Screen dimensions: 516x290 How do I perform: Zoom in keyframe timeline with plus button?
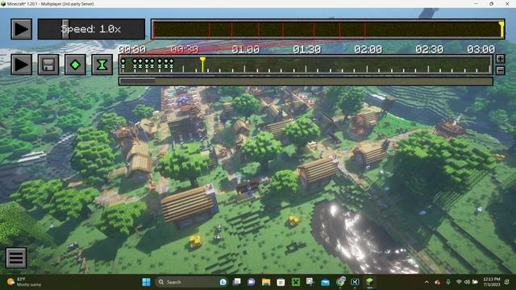pyautogui.click(x=500, y=59)
